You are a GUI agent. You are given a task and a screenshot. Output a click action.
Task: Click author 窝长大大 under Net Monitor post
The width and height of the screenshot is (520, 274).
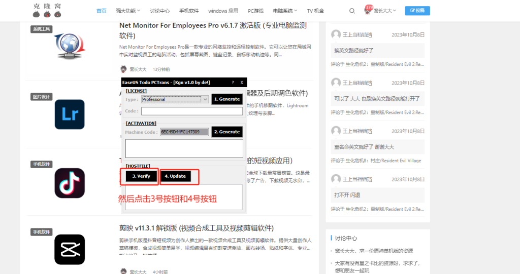[138, 69]
